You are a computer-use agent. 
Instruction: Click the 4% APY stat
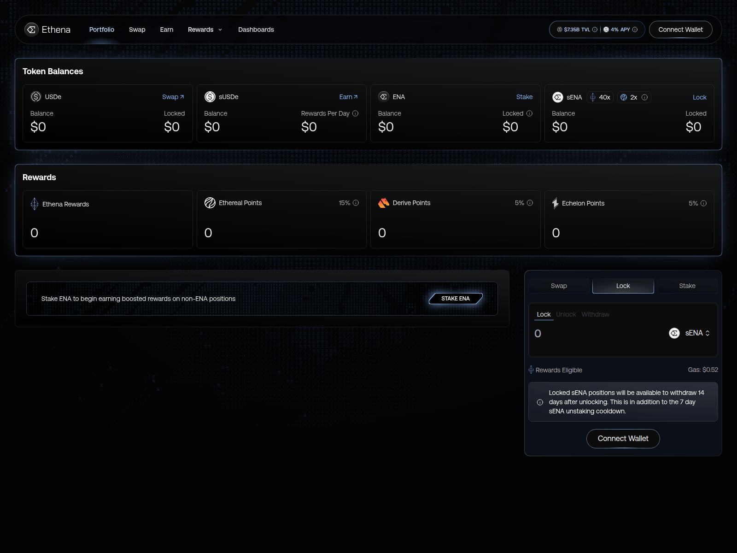pyautogui.click(x=620, y=29)
